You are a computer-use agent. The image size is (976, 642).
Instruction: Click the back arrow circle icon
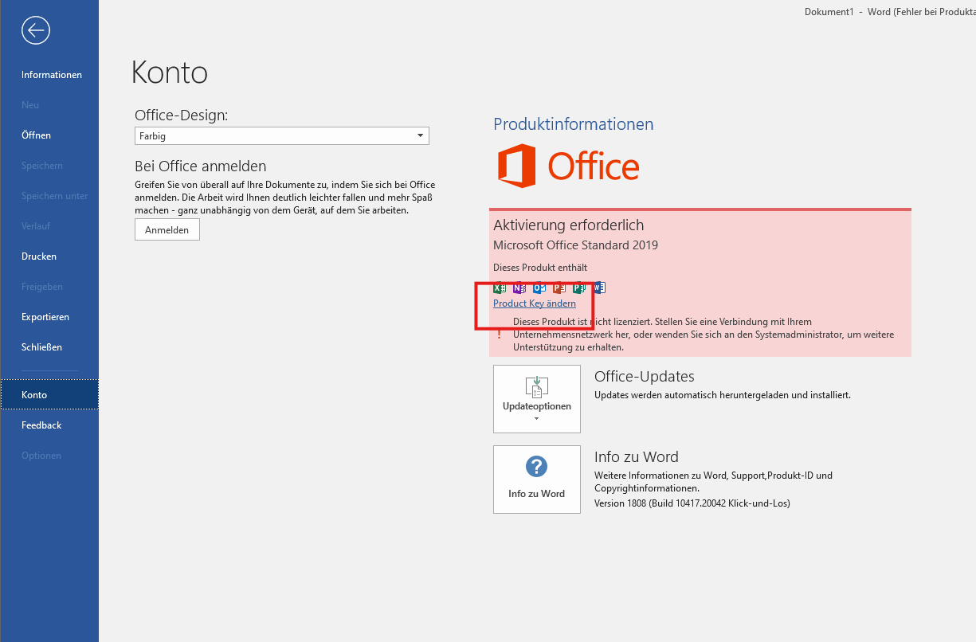(36, 30)
